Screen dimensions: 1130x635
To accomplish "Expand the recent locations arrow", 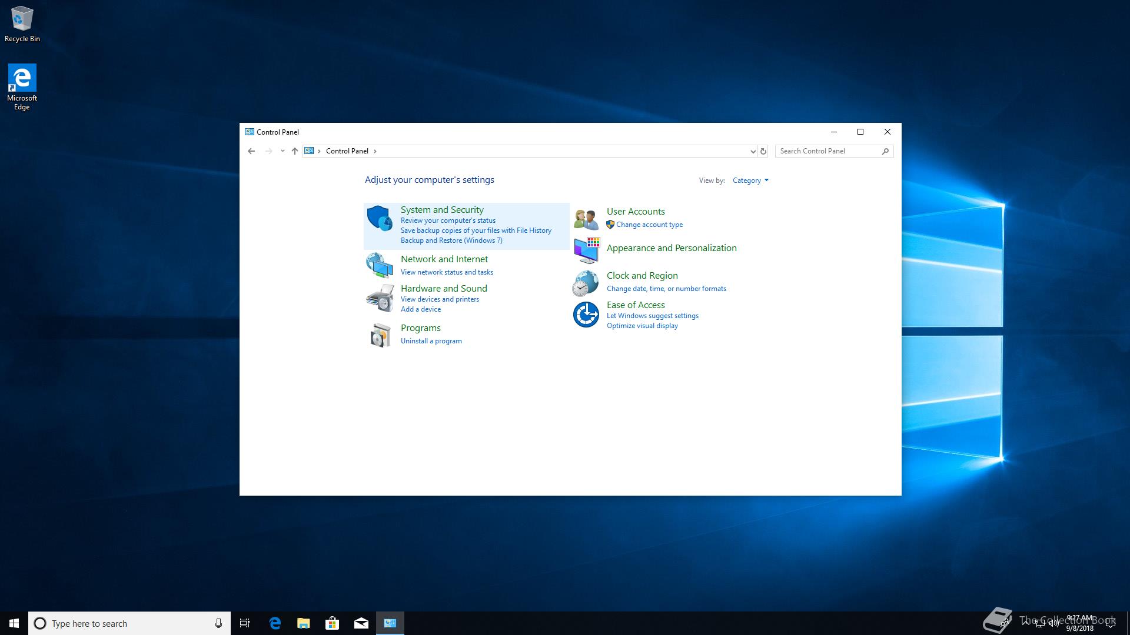I will tap(282, 151).
